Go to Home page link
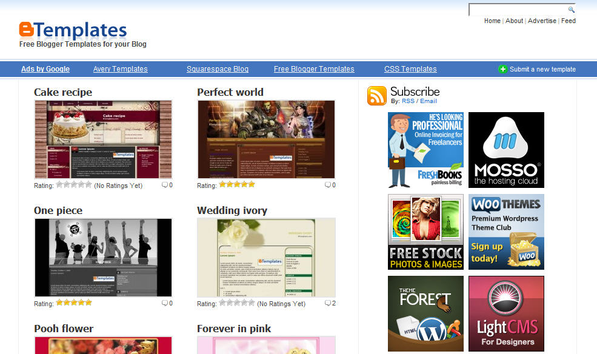The image size is (597, 354). (x=492, y=21)
